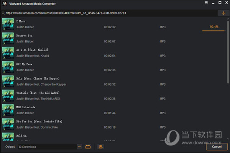This screenshot has width=230, height=153.
Task: Click the 92.4% progress percentage text
Action: (214, 27)
